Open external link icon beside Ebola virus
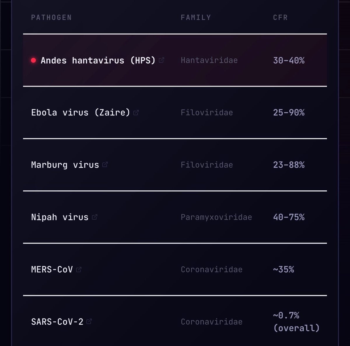This screenshot has height=346, width=350. (136, 112)
